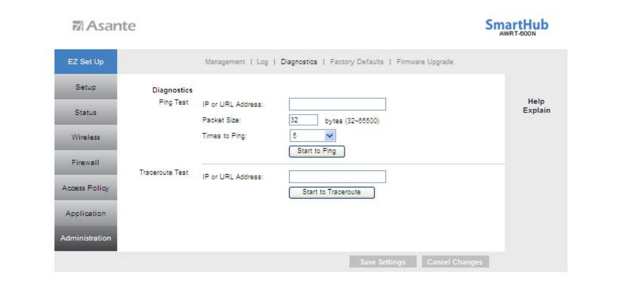Open the EZ Set Up section
The image size is (623, 293).
coord(86,62)
